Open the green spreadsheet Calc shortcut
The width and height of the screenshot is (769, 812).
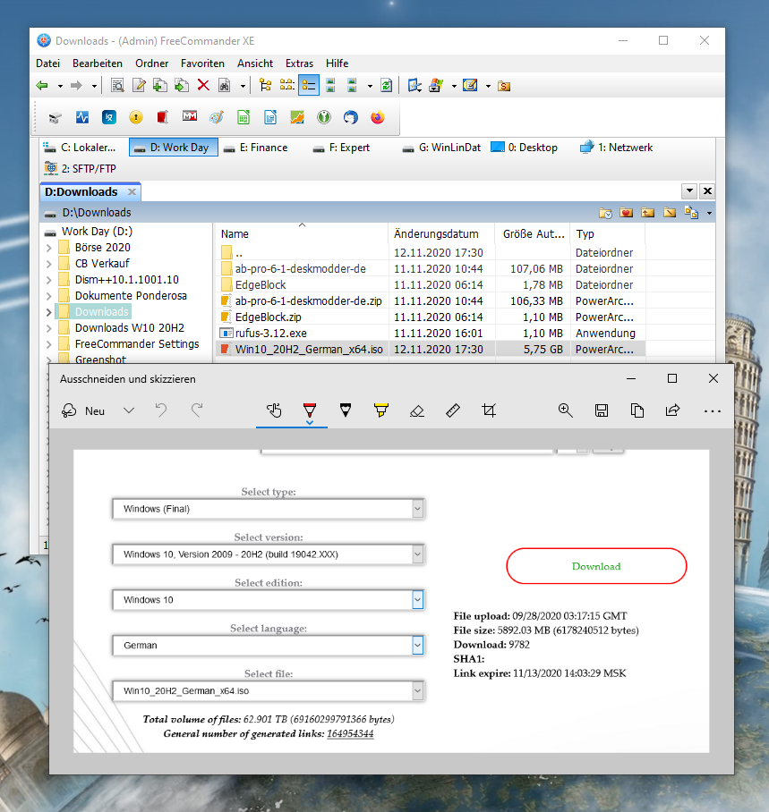pyautogui.click(x=244, y=117)
